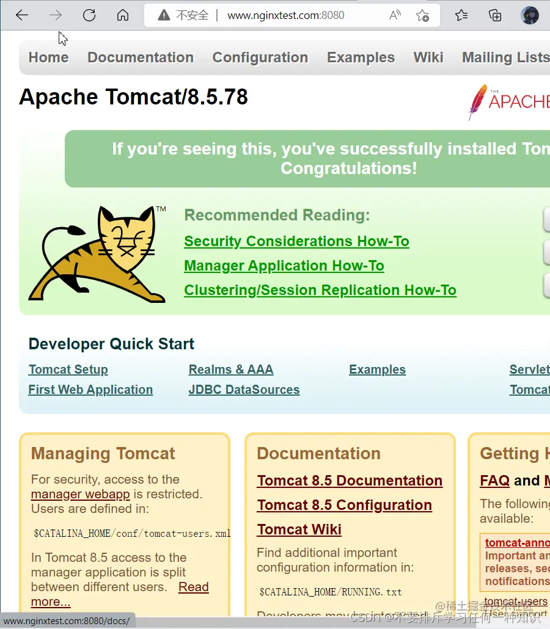Click the Documentation panel heading
The width and height of the screenshot is (550, 629).
(x=318, y=454)
